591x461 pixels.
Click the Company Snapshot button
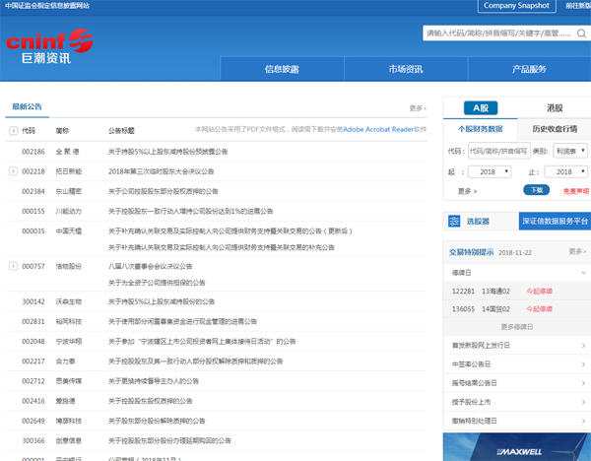coord(516,6)
